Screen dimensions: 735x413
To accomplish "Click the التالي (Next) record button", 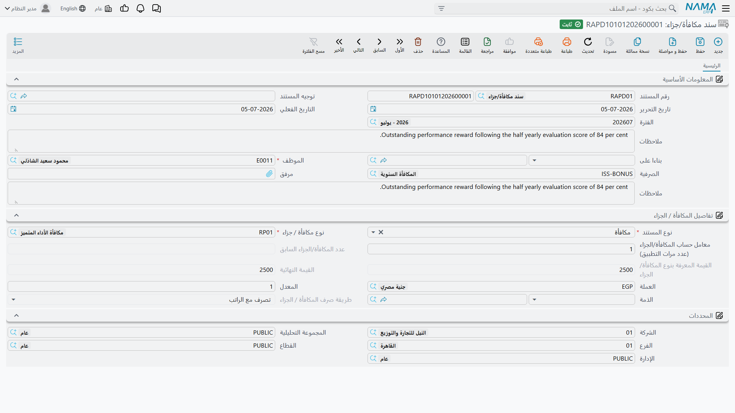I will click(x=359, y=45).
